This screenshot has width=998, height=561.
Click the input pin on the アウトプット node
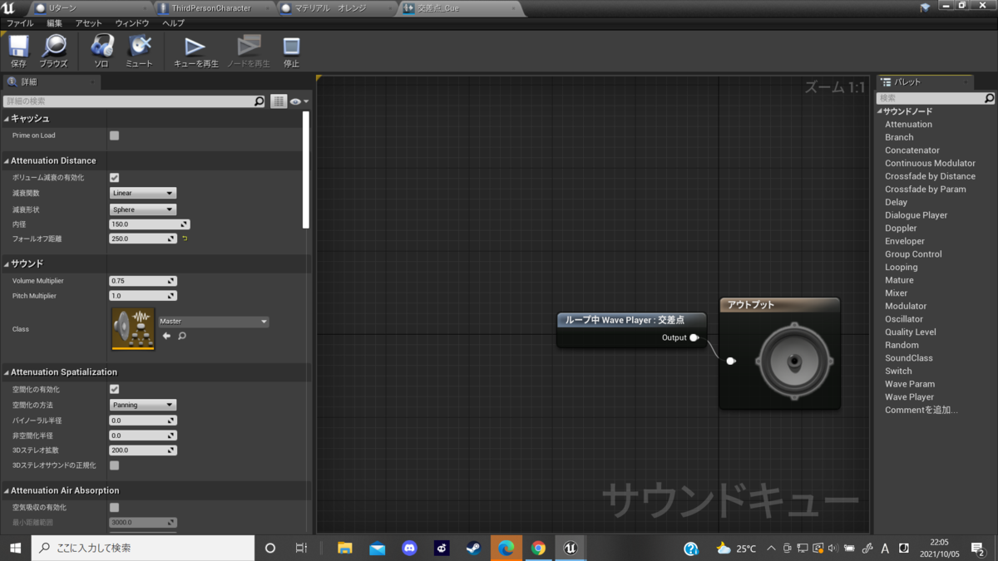click(x=731, y=361)
